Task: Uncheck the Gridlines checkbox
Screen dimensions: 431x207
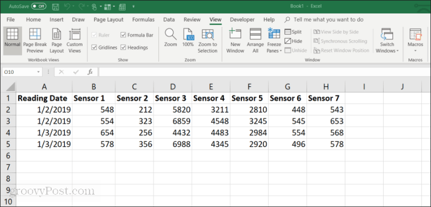Action: click(x=94, y=47)
